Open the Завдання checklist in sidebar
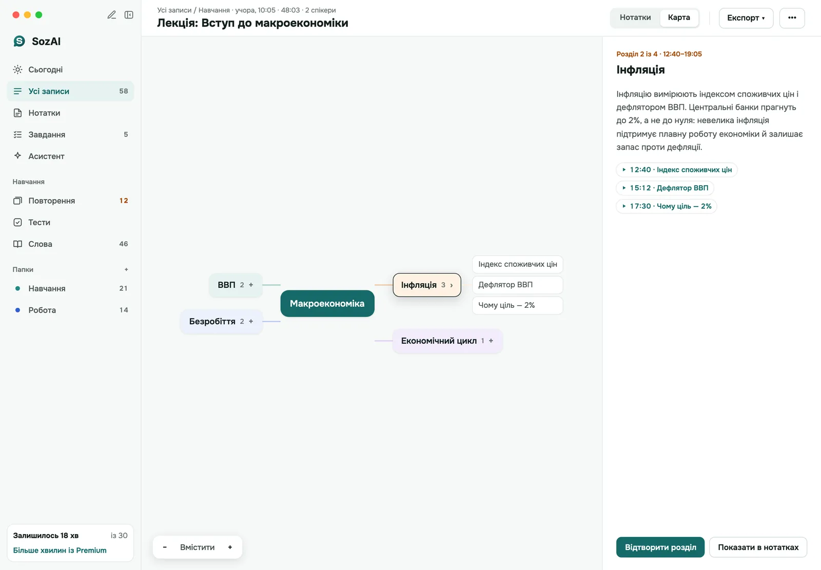 [70, 134]
